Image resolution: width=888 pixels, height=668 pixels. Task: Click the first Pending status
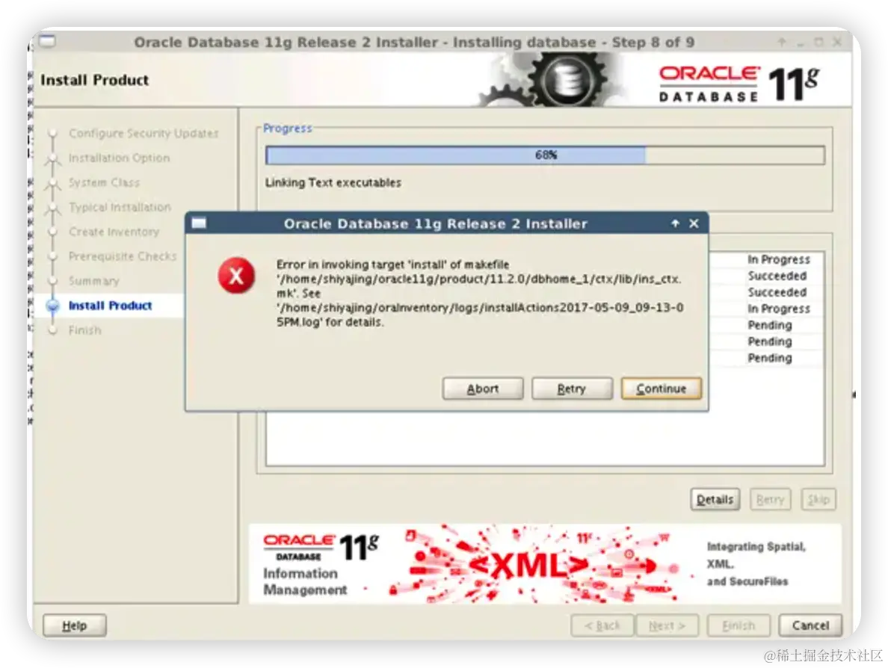click(x=770, y=325)
